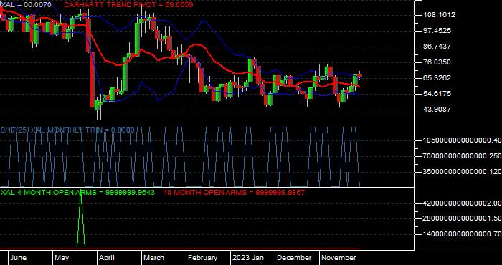Click the December marker on time axis
The image size is (502, 265).
pos(294,258)
